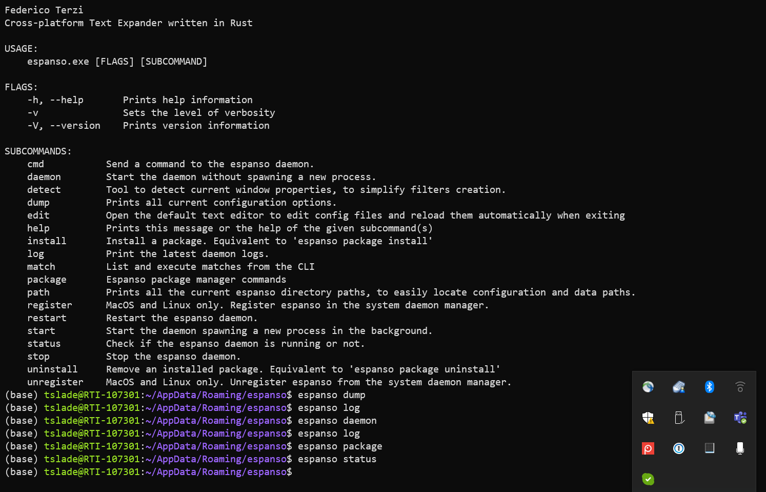This screenshot has height=492, width=766.
Task: Open the Safely Remove Hardware USB icon
Action: 679,418
